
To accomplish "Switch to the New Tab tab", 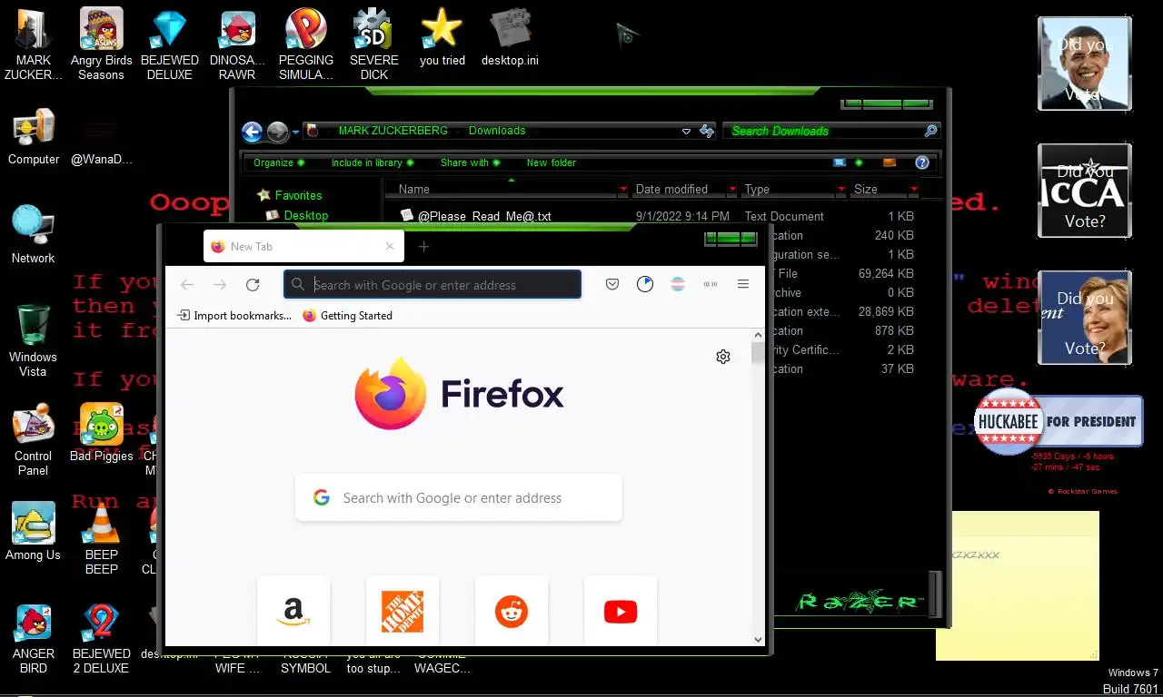I will [x=303, y=246].
